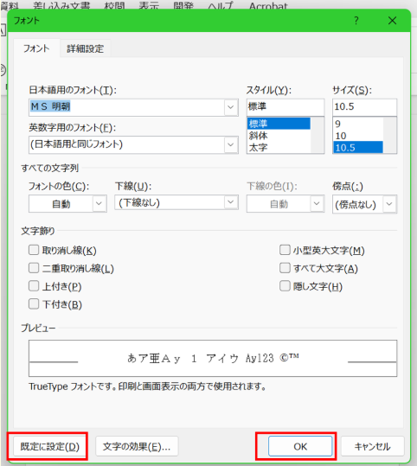Open the Acrobat ribbon tab behind the dialog
Screen dimensions: 417x466
coord(268,5)
